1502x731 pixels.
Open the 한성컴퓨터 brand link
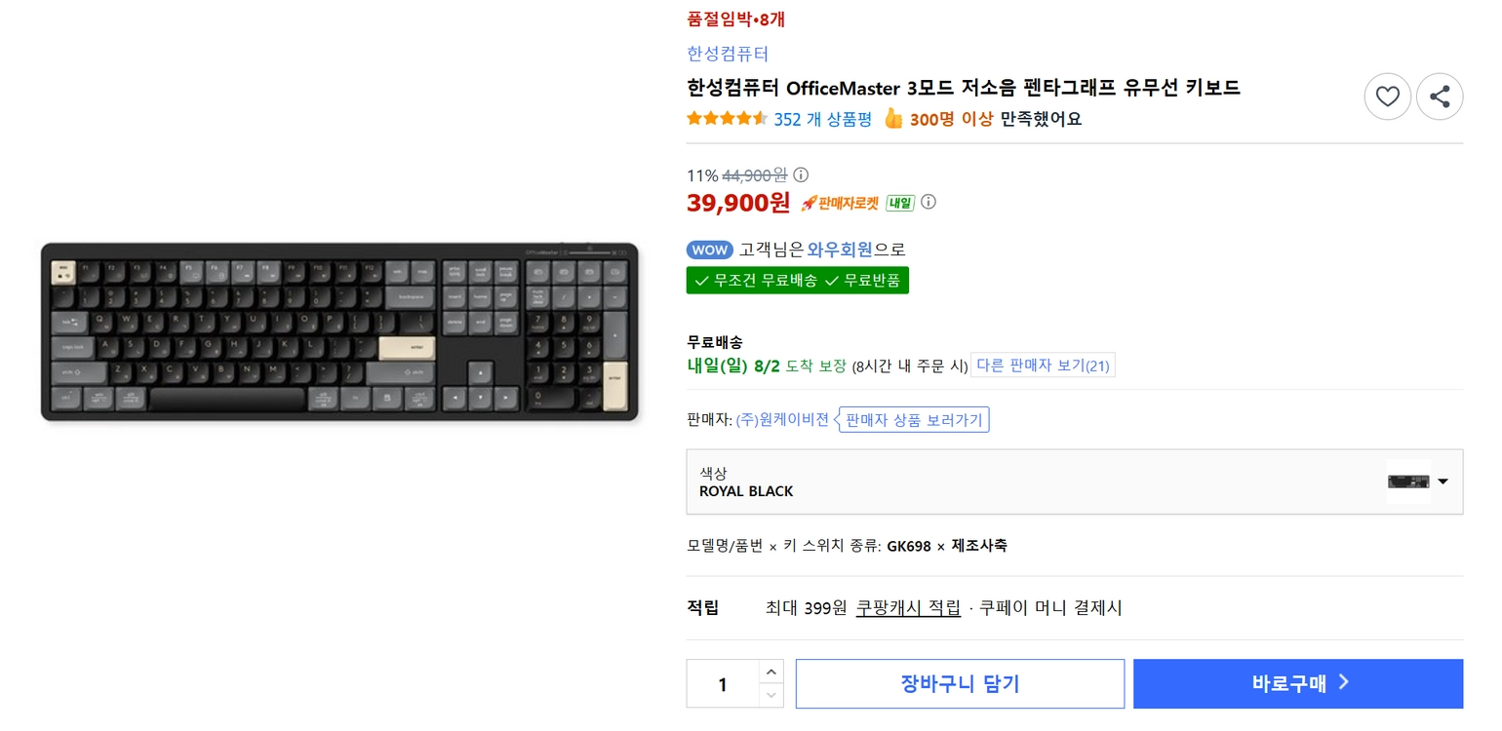(x=728, y=54)
